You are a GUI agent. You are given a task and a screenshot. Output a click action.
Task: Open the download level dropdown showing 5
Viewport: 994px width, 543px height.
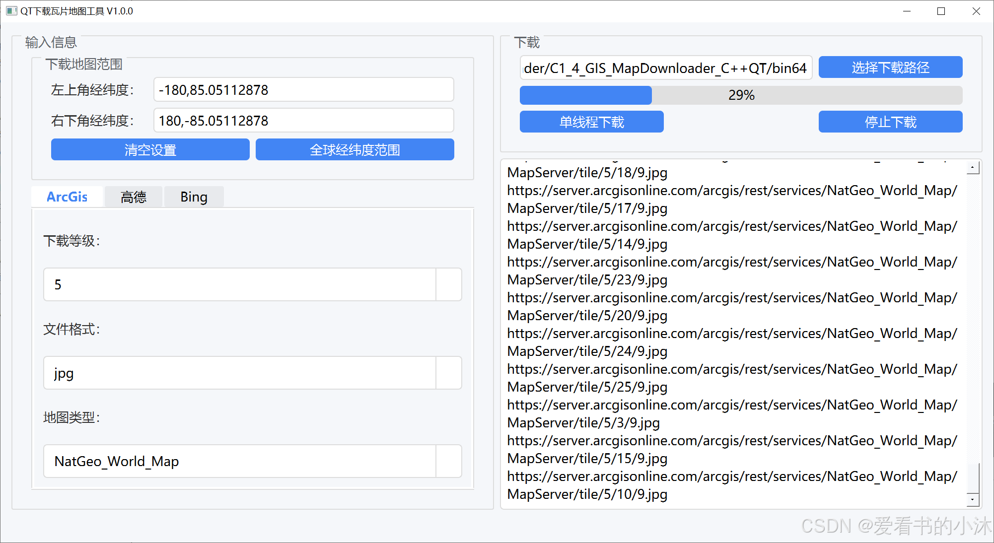(448, 284)
